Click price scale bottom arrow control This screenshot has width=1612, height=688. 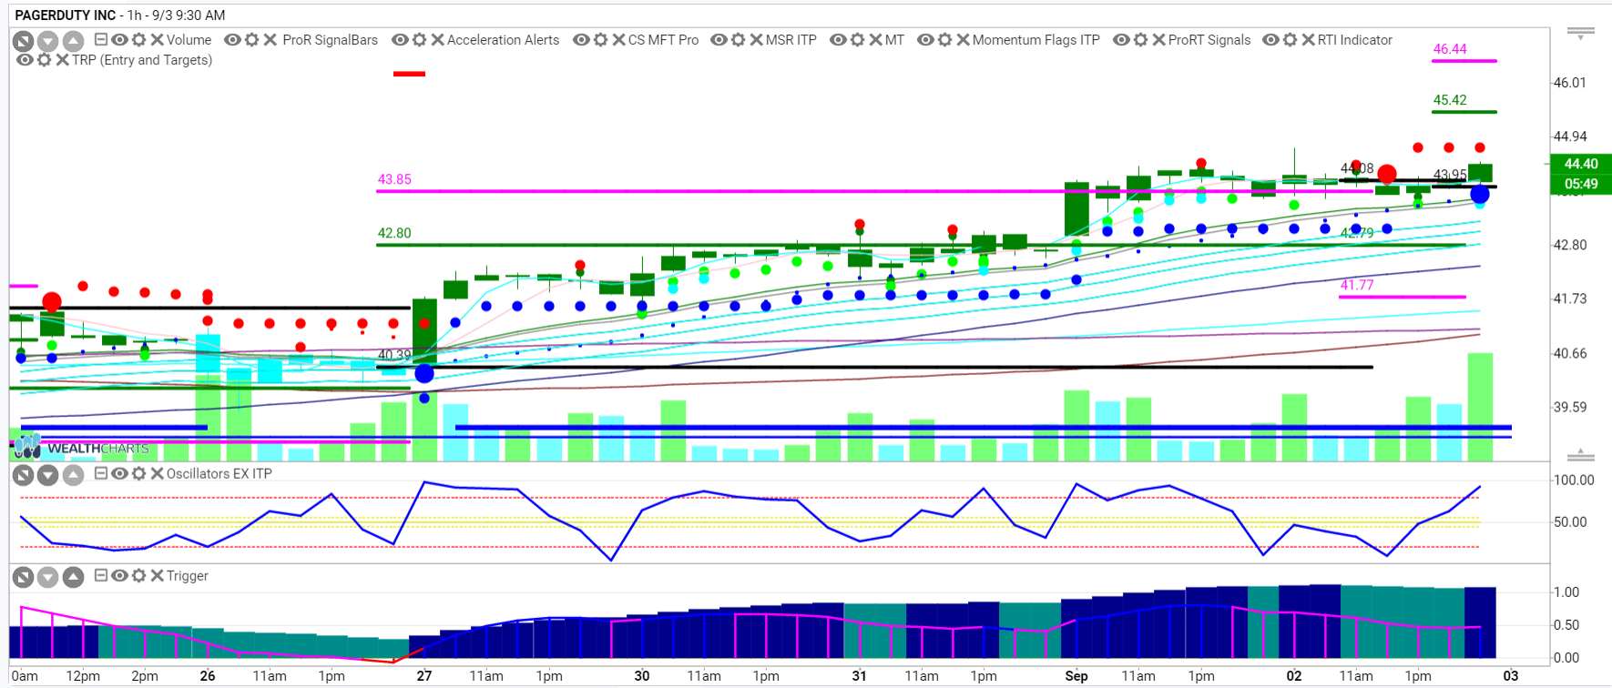(1580, 454)
